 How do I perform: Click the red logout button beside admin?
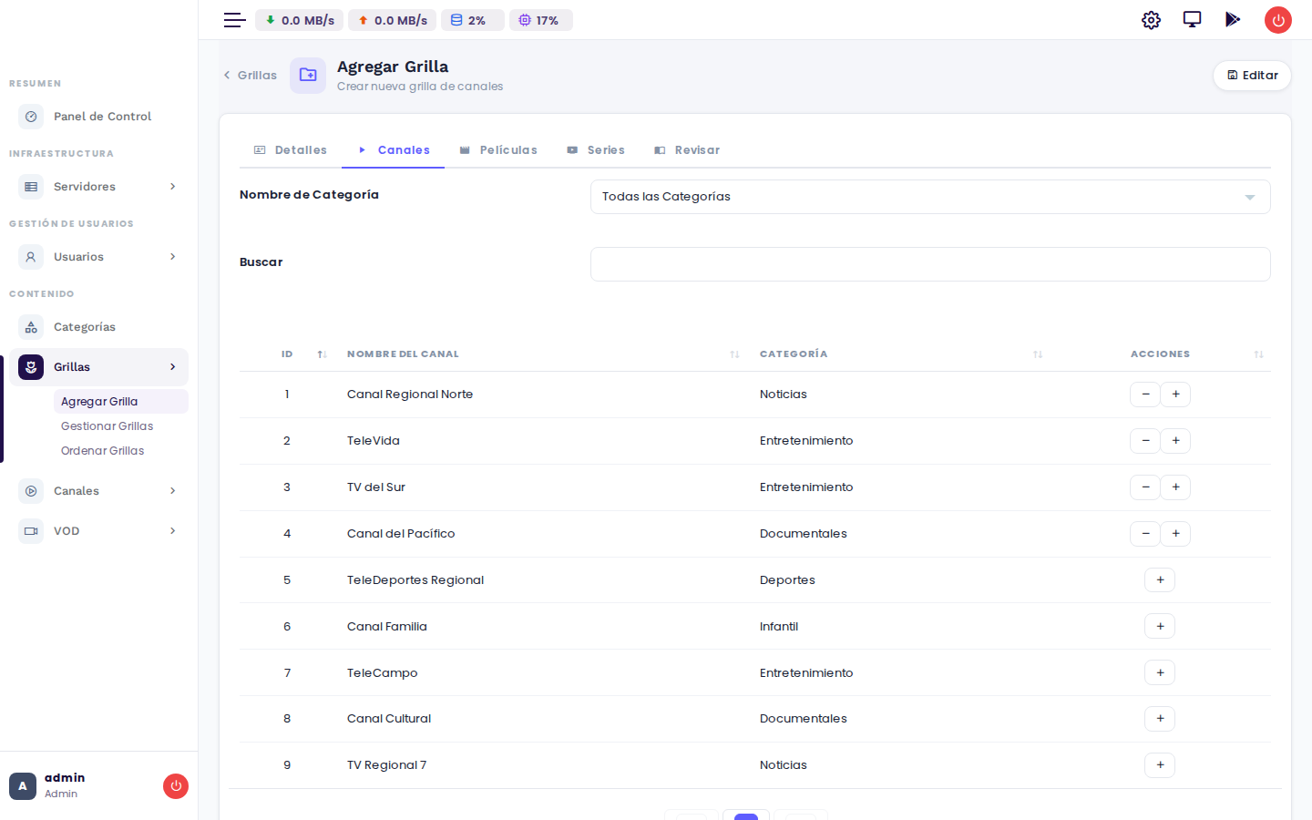tap(176, 786)
